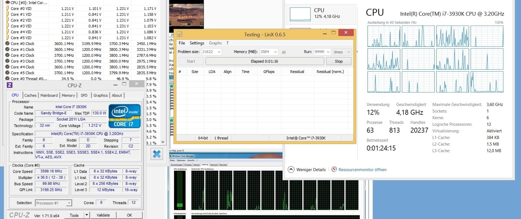Click the Intel Core i7 logo in CPU-Z
The height and width of the screenshot is (219, 521).
point(124,116)
